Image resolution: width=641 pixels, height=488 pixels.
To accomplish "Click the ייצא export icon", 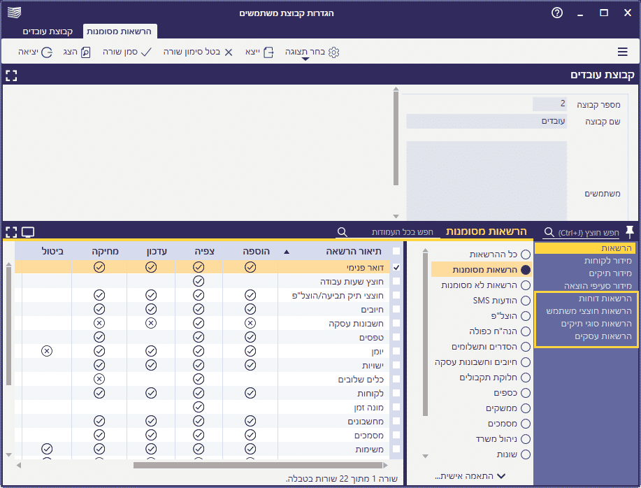I will pos(268,52).
